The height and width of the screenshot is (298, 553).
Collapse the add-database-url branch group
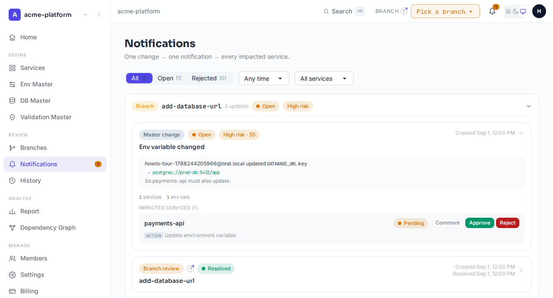[x=529, y=106]
